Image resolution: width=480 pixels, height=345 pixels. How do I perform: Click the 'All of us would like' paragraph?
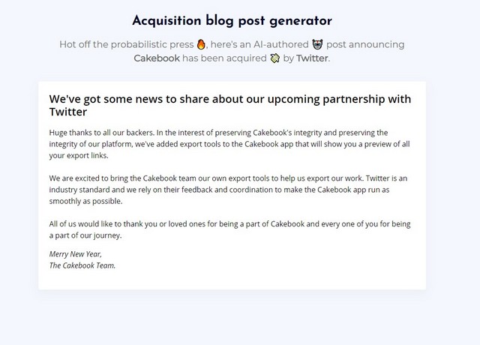(230, 229)
